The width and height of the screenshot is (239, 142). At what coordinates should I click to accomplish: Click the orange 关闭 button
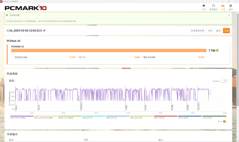click(226, 31)
